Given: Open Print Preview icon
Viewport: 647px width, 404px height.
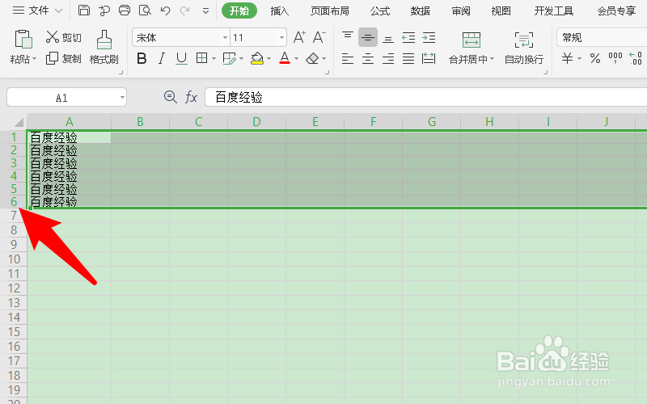Looking at the screenshot, I should tap(145, 11).
